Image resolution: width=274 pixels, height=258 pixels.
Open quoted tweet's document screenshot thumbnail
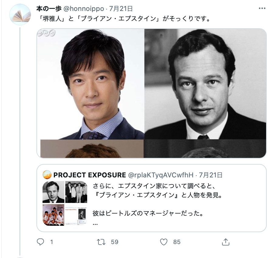click(x=76, y=215)
